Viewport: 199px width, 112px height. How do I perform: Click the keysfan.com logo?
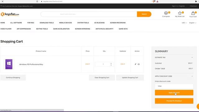(x=10, y=14)
